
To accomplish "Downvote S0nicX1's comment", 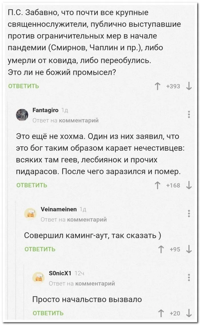I will pos(189,313).
